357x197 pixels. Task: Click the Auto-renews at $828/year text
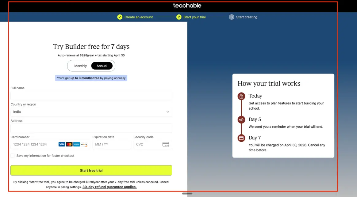pyautogui.click(x=91, y=55)
